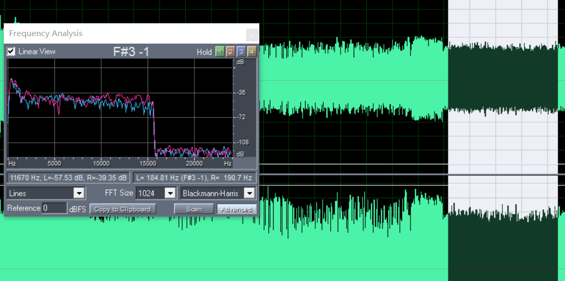
Task: Select the blue Hold 3 button
Action: [x=241, y=52]
